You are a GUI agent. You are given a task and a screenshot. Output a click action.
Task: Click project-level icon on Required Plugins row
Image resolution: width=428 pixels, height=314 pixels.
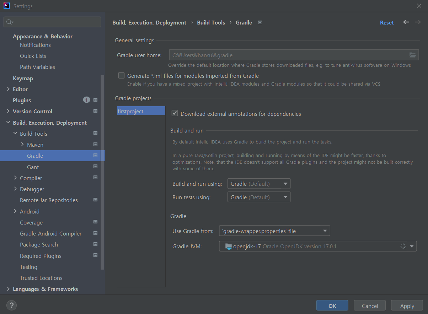(95, 255)
